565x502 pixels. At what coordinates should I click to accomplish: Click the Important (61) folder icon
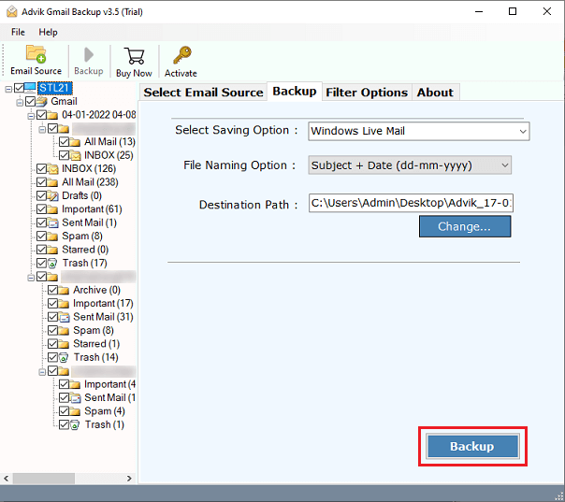click(52, 209)
